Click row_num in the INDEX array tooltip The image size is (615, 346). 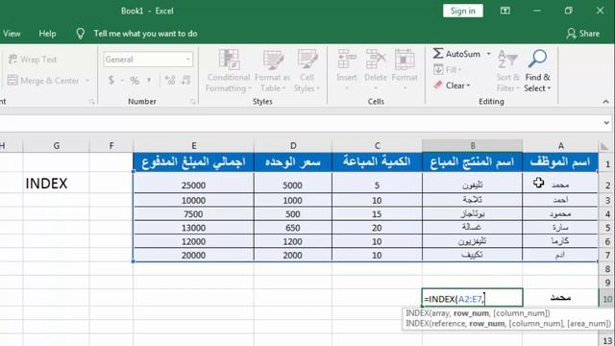(471, 313)
